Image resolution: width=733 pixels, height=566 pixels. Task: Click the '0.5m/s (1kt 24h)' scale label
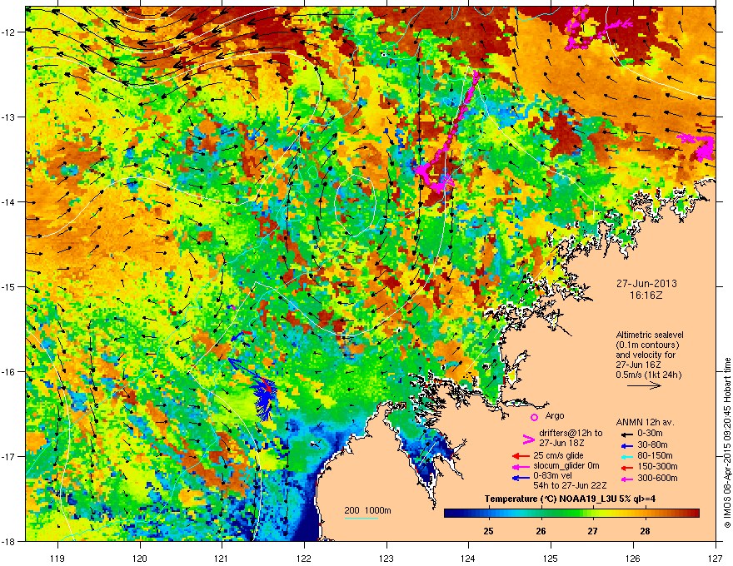point(648,375)
